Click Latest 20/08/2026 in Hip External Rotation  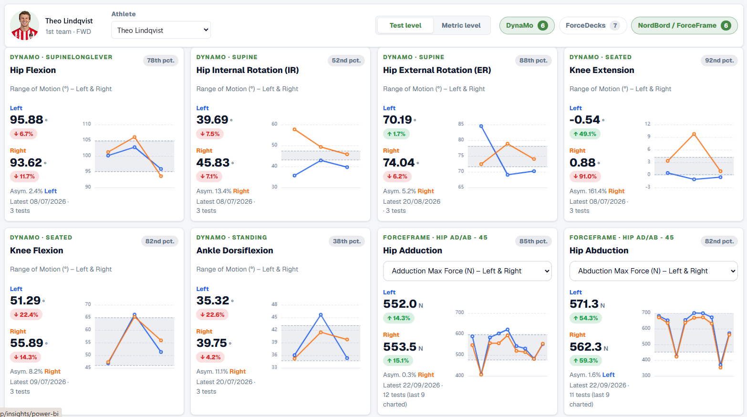pyautogui.click(x=412, y=202)
